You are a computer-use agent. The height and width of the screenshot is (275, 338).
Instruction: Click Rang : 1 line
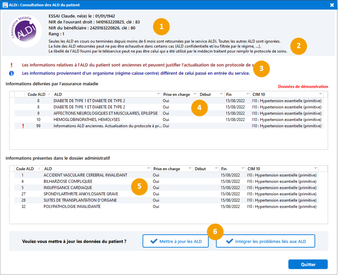[56, 34]
